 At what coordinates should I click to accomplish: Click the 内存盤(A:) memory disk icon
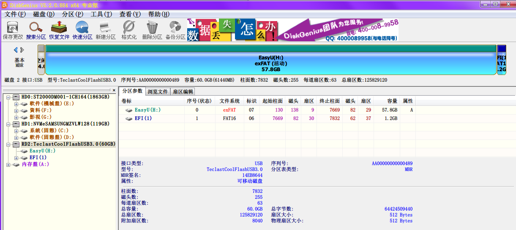[16, 164]
